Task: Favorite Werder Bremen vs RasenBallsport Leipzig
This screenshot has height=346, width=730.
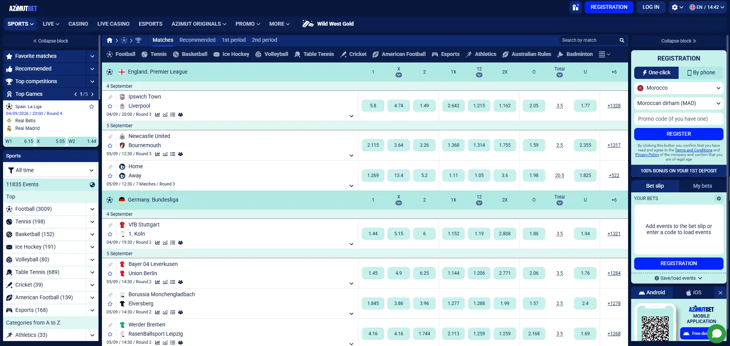Action: point(110,334)
